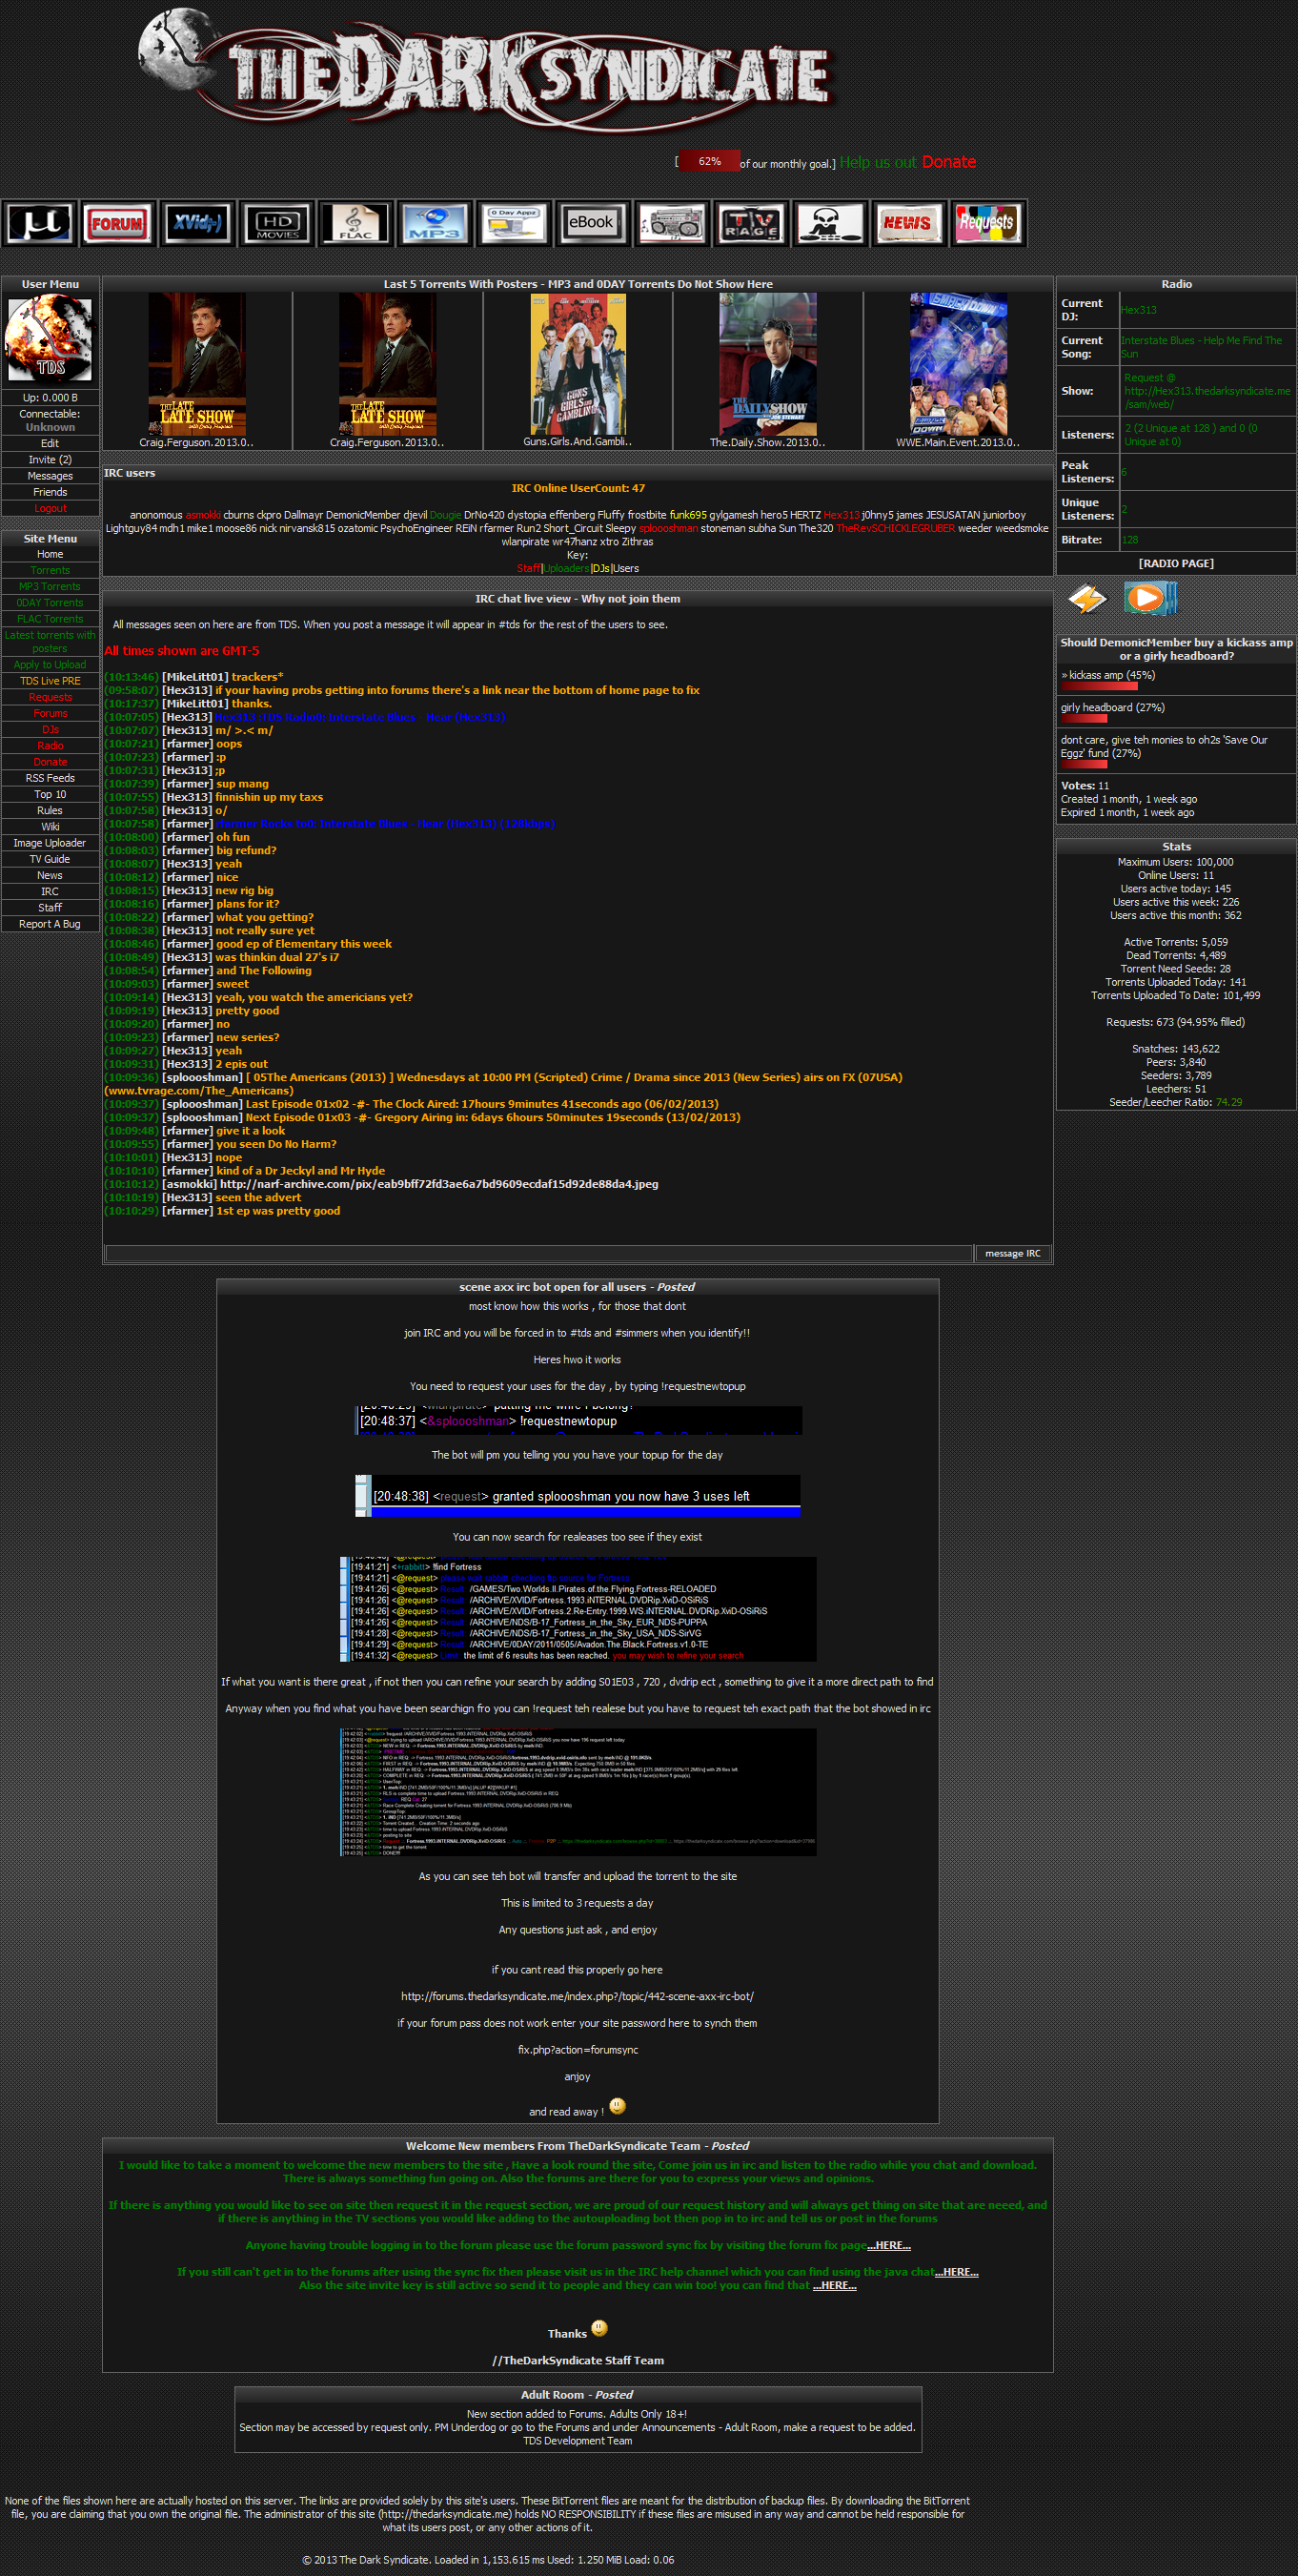Open TV Guide menu item

coord(50,859)
